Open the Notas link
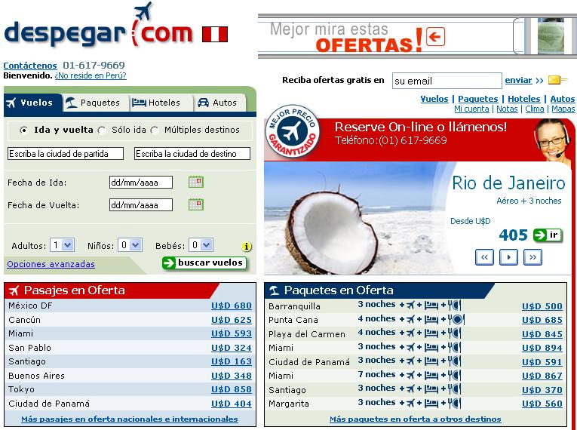Viewport: 577px width, 430px height. 507,109
